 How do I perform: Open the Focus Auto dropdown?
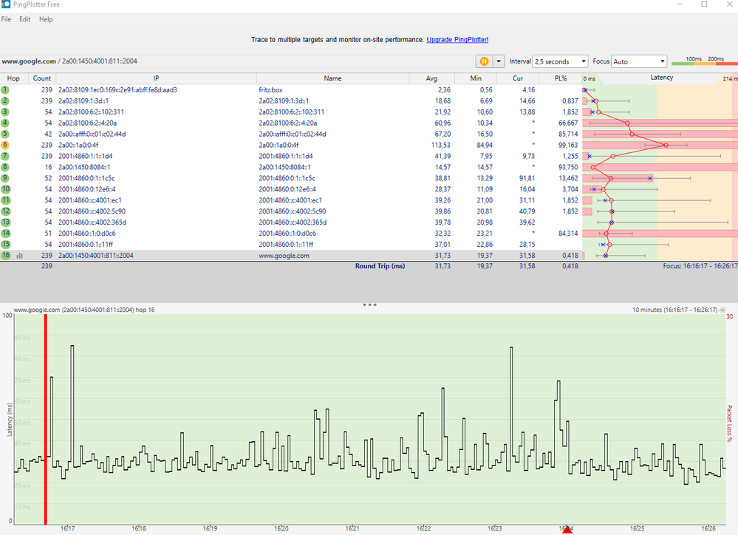(639, 61)
